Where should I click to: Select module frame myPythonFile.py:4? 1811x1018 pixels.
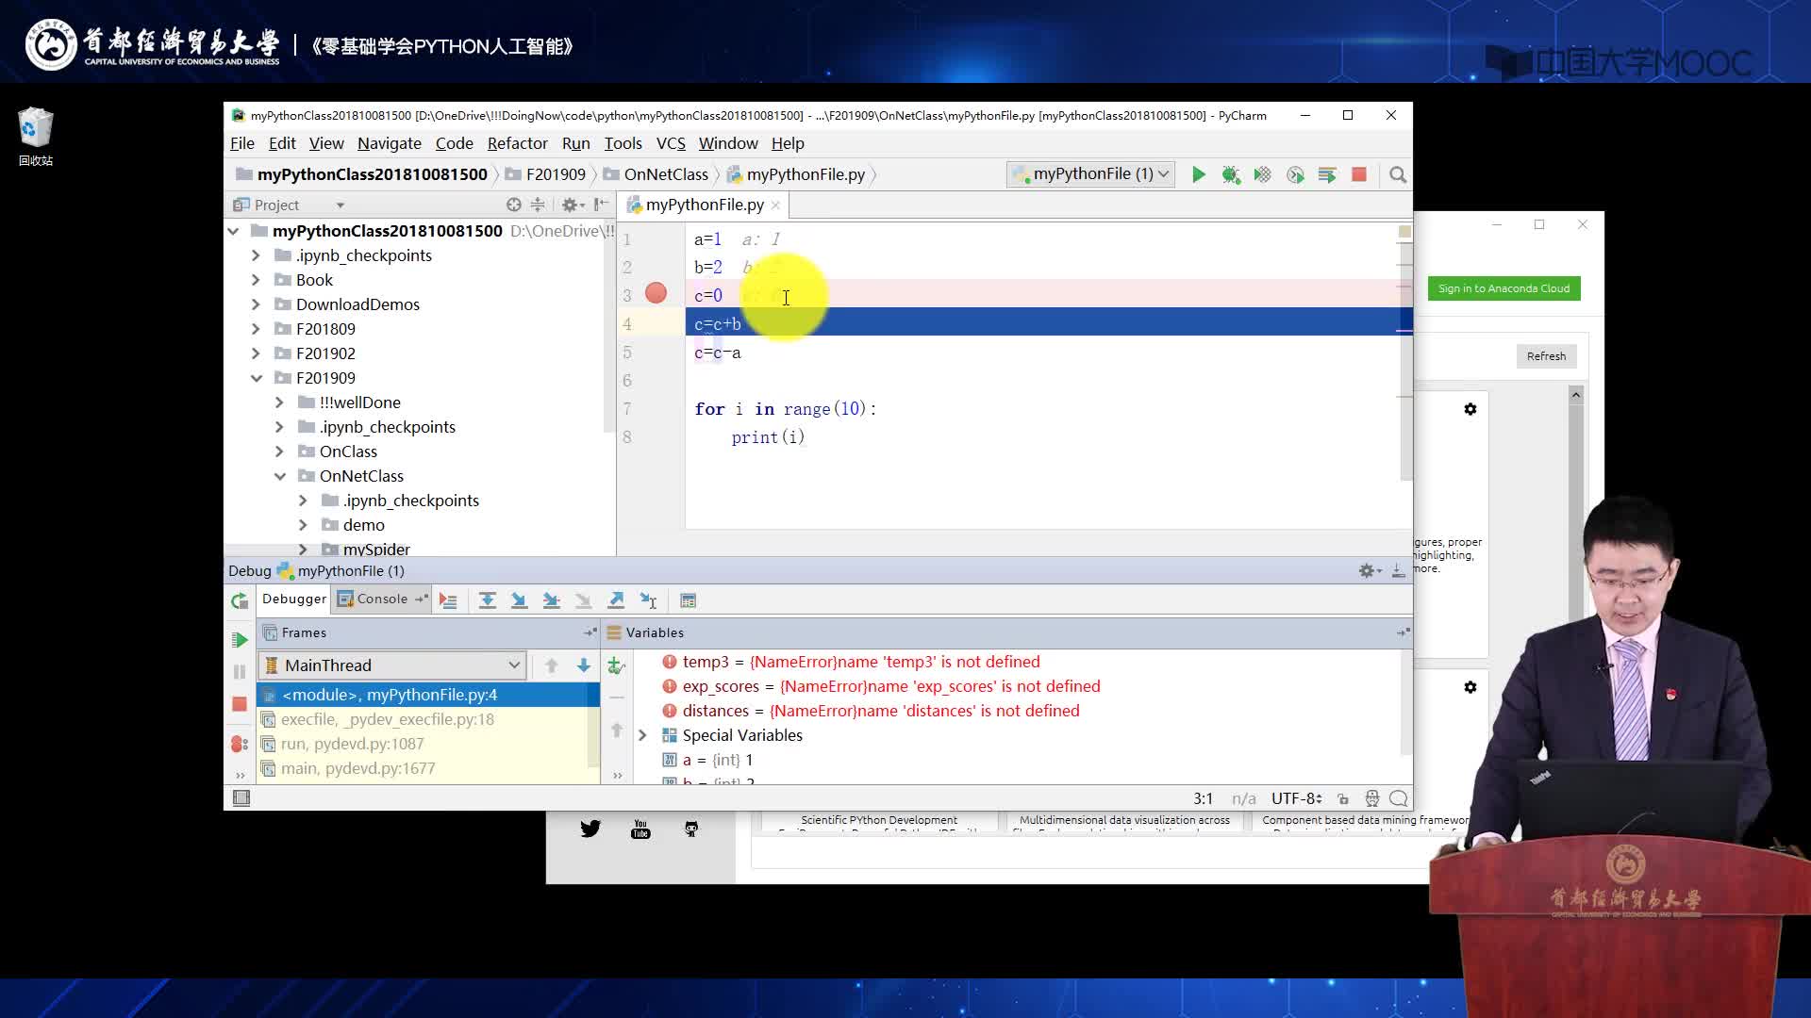point(427,695)
